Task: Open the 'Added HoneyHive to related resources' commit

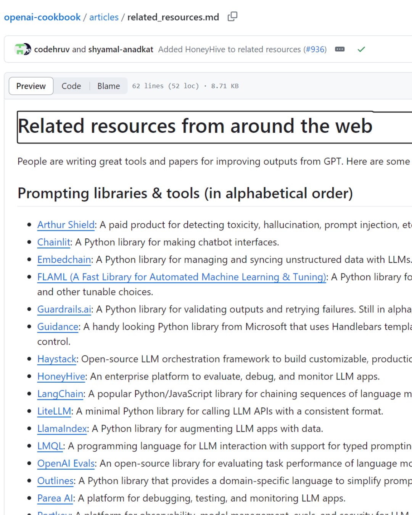Action: (x=229, y=49)
